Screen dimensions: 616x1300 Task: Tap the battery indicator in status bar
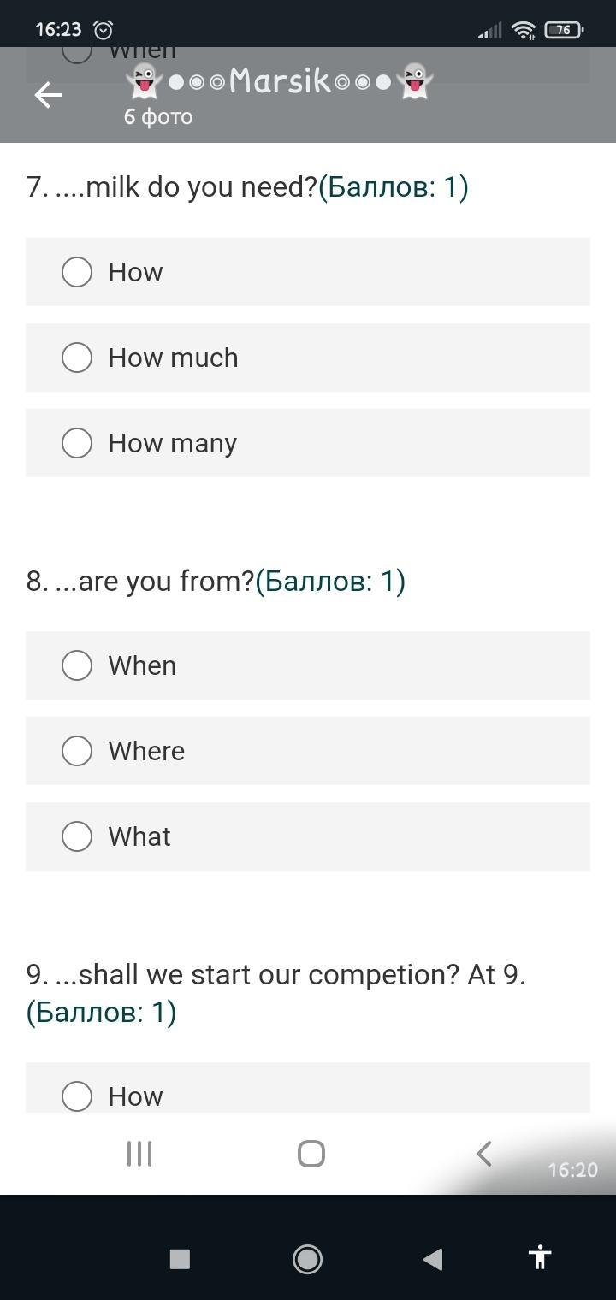pyautogui.click(x=564, y=30)
